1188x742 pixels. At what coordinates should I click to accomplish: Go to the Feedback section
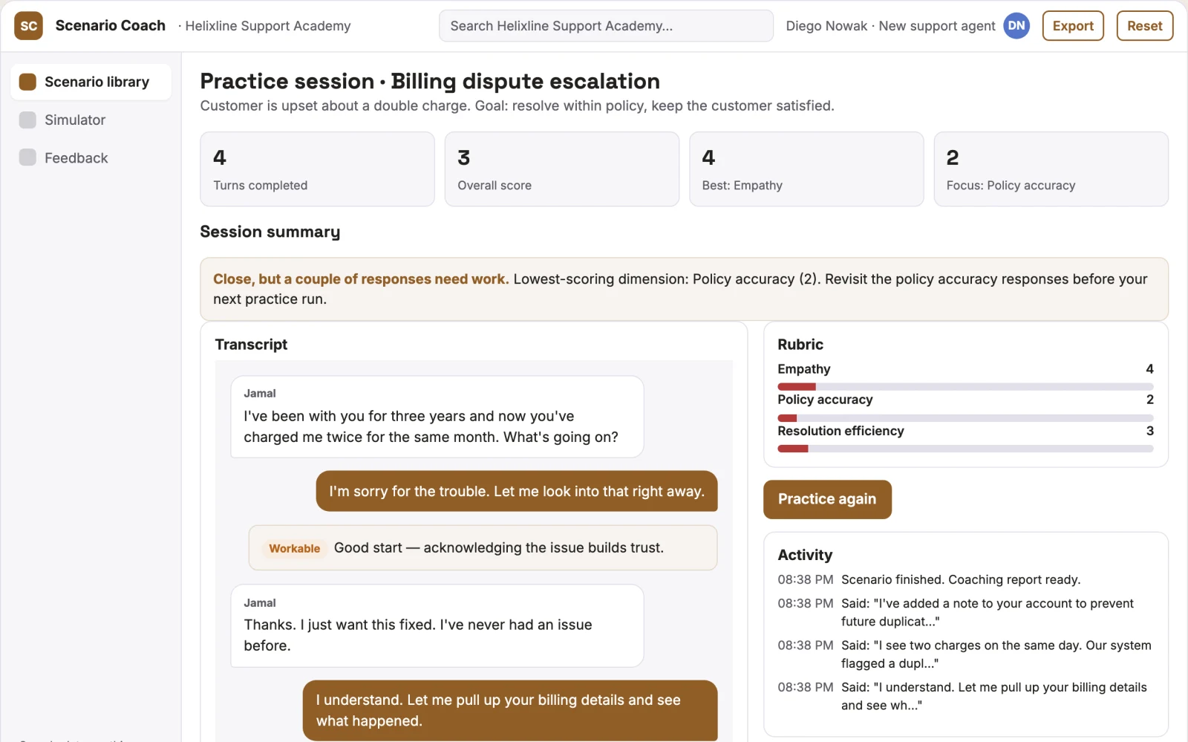91,157
